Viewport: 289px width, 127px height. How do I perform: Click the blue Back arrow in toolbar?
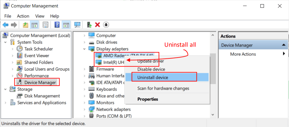point(5,25)
